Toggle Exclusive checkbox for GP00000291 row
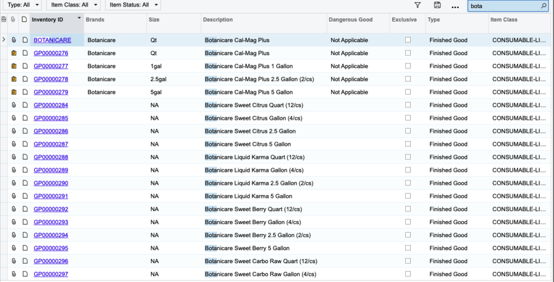Viewport: 554px width, 282px height. coord(408,196)
